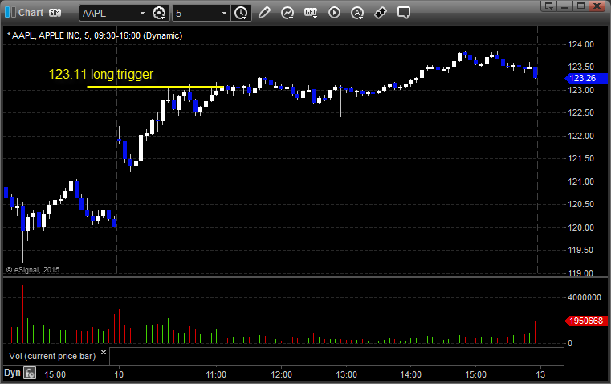
Task: Open the window options dropdown near minimize
Action: click(549, 6)
